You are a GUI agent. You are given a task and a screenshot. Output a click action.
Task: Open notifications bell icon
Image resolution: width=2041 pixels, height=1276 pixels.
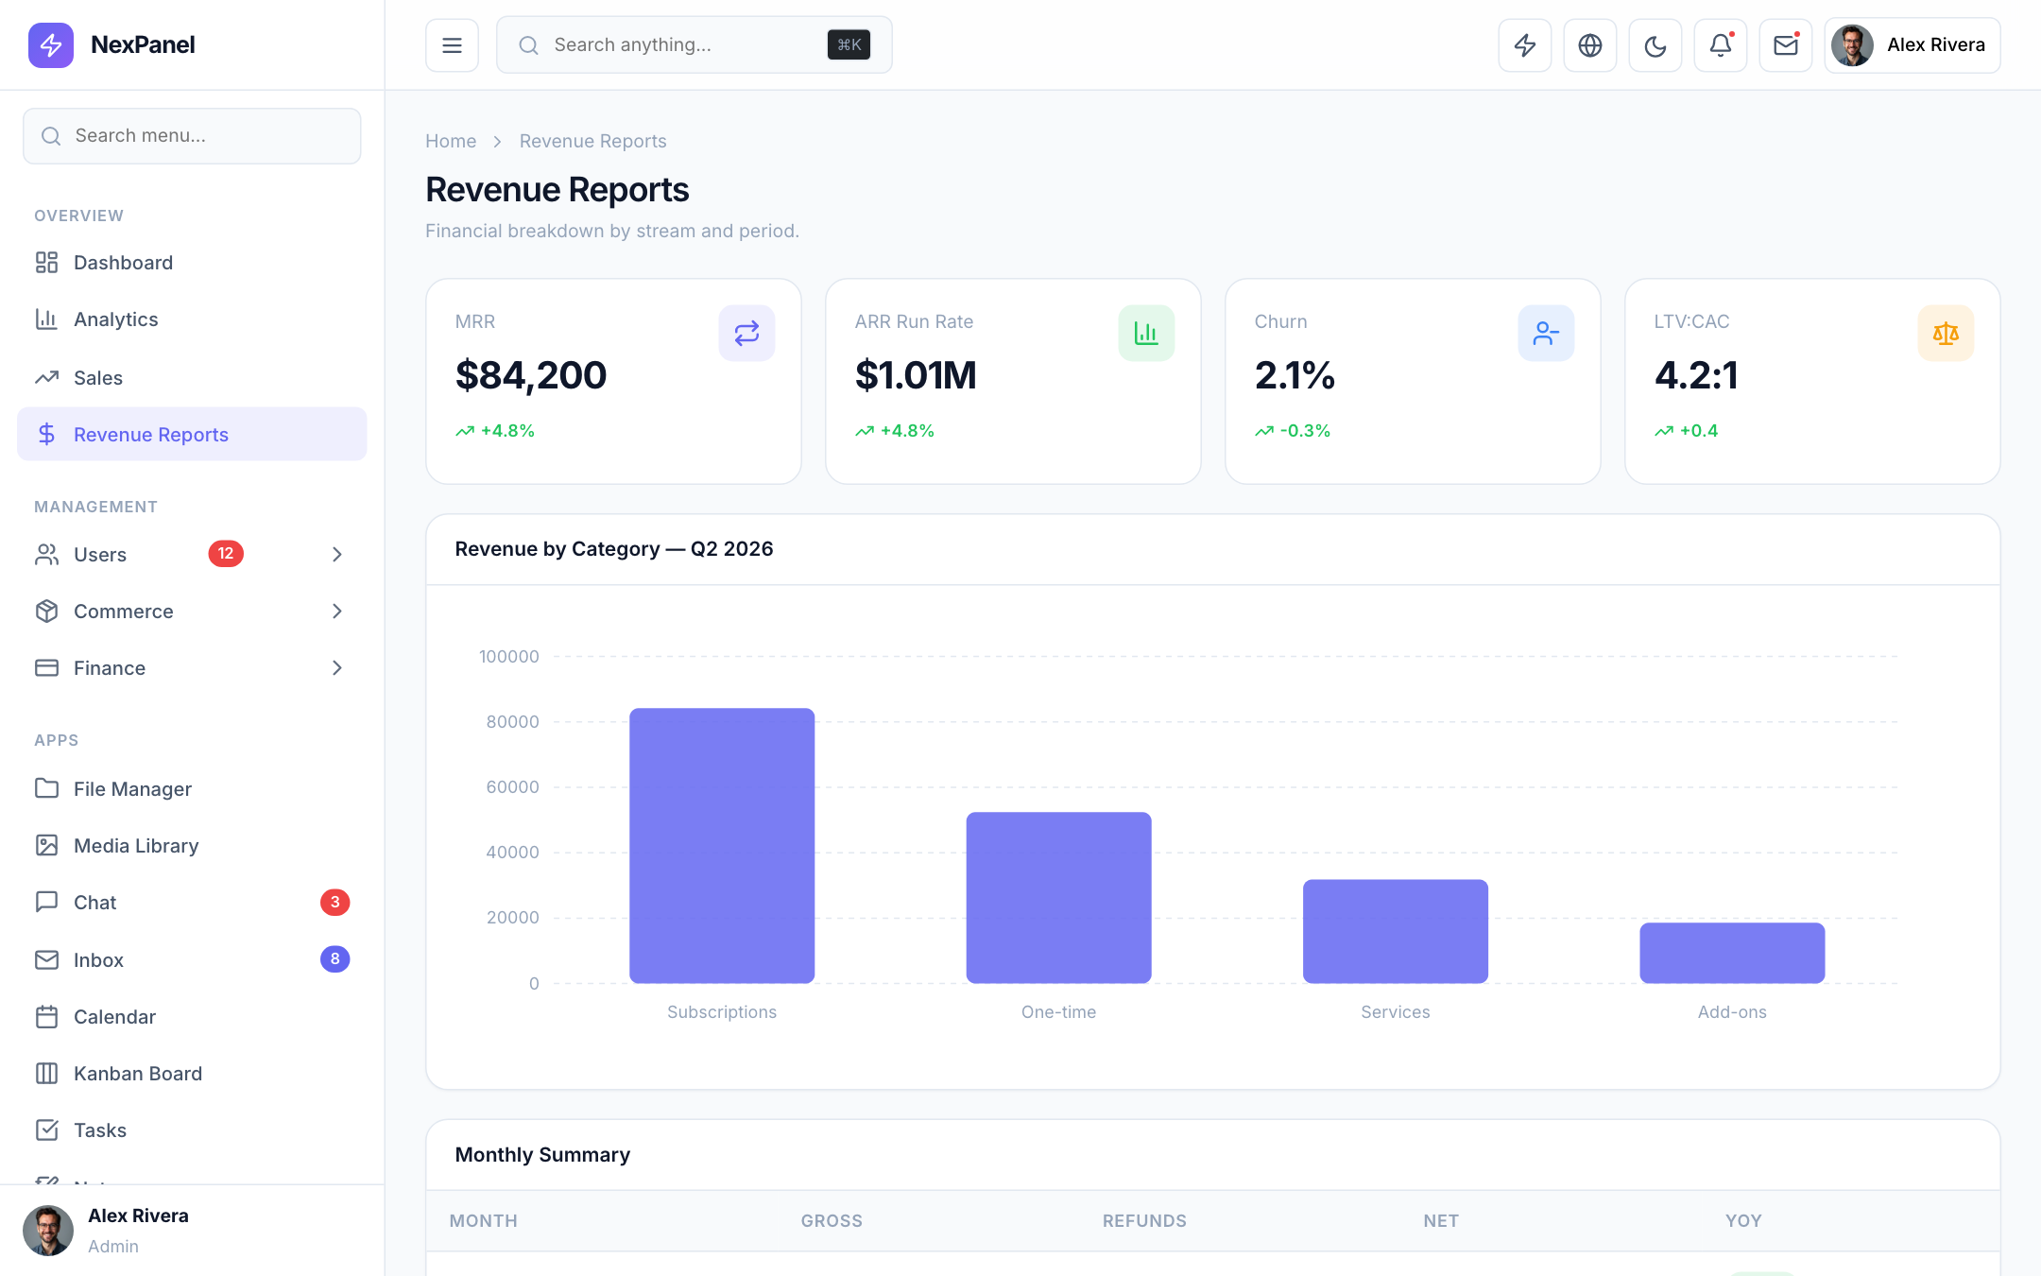pos(1720,44)
